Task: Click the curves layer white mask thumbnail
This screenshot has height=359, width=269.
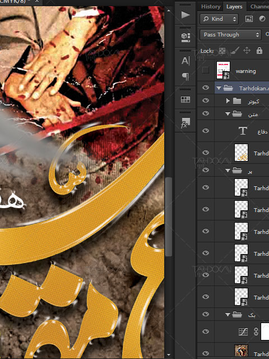Action: (x=265, y=332)
